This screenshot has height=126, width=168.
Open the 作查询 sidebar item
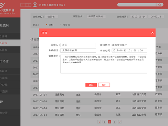10,91
